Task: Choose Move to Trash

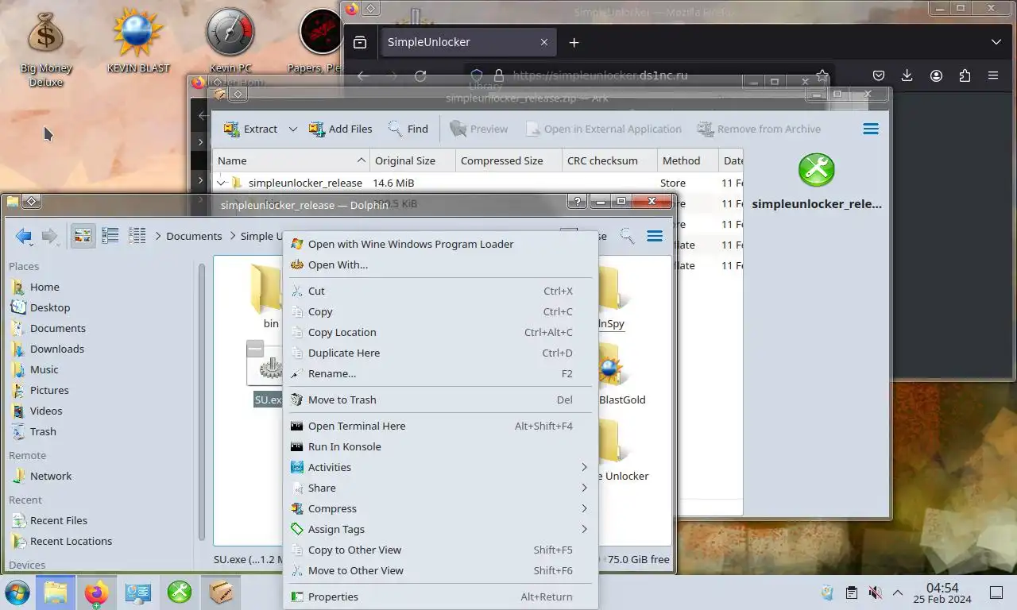Action: (440, 400)
